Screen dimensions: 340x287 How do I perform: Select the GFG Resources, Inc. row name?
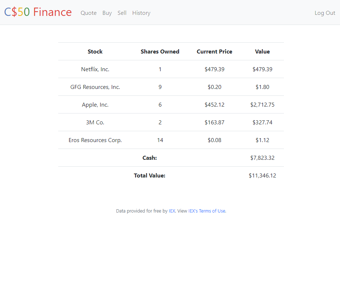click(x=95, y=87)
